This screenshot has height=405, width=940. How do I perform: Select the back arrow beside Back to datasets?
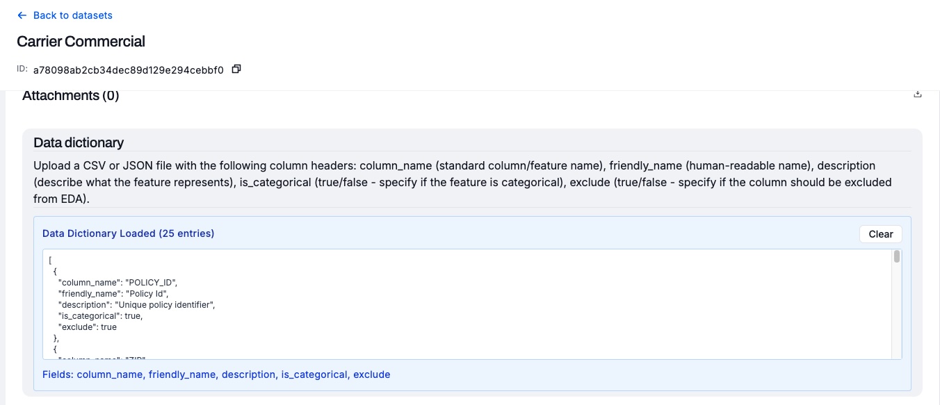click(20, 15)
